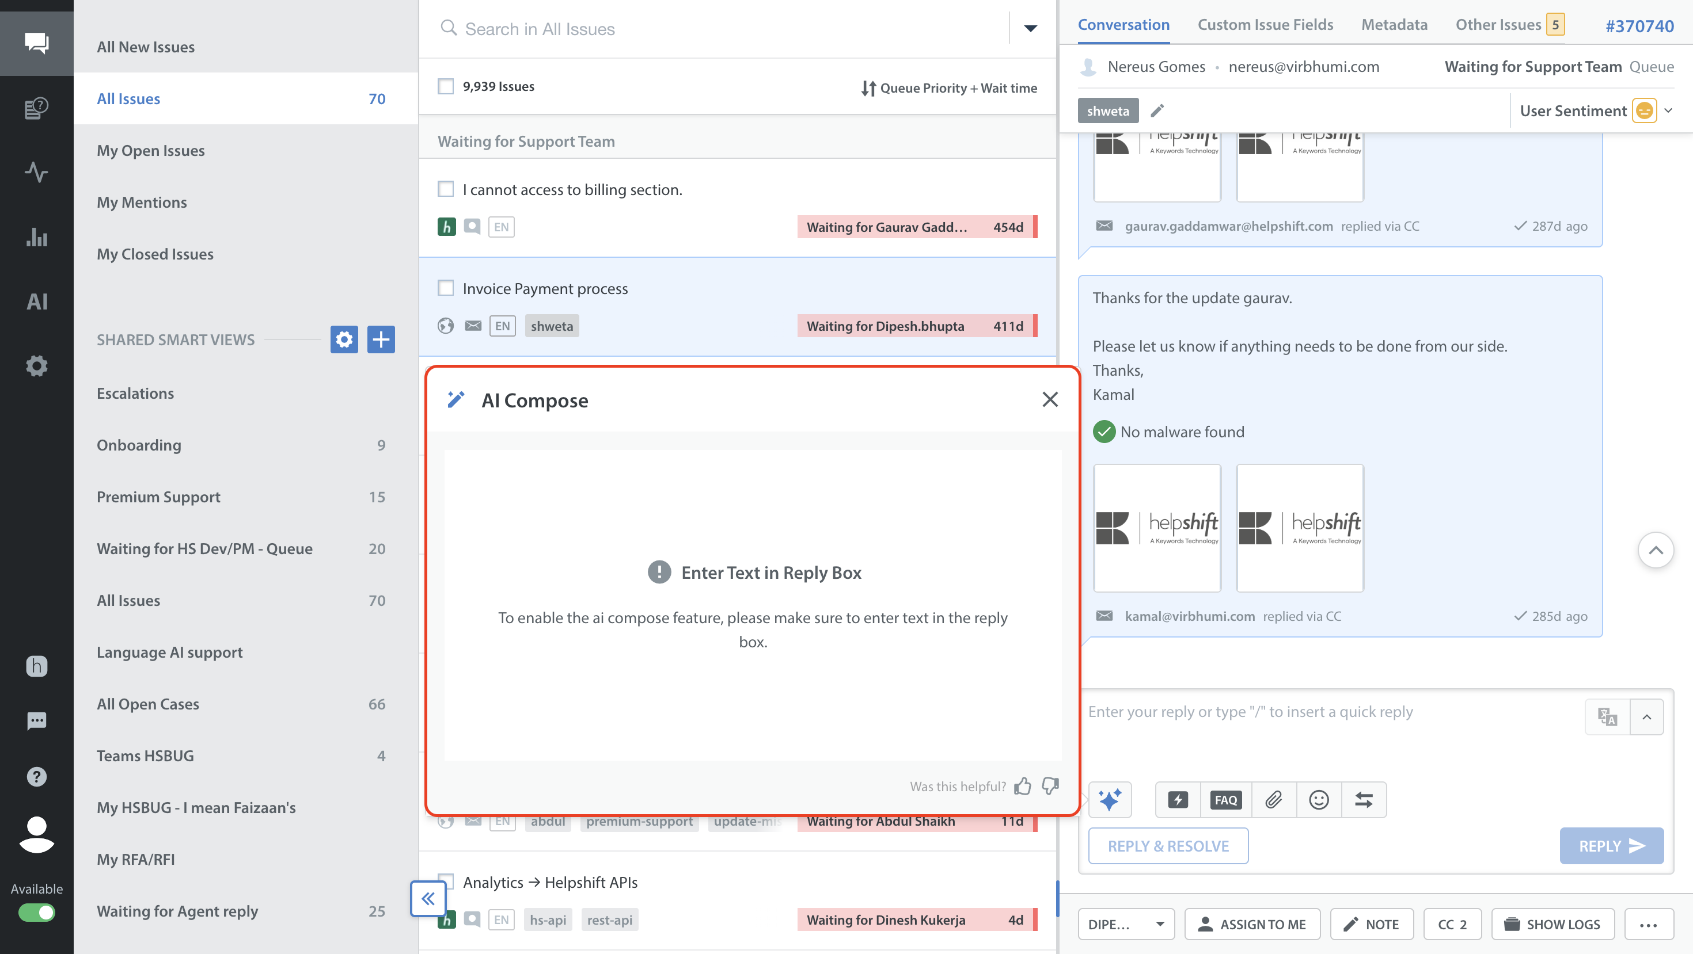The height and width of the screenshot is (954, 1693).
Task: Click ASSIGN TO ME button
Action: click(1252, 924)
